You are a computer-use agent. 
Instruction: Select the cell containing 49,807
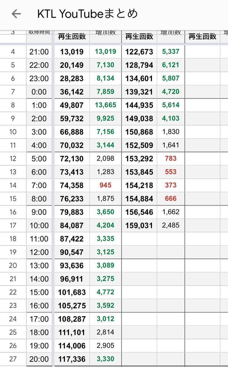pyautogui.click(x=72, y=105)
